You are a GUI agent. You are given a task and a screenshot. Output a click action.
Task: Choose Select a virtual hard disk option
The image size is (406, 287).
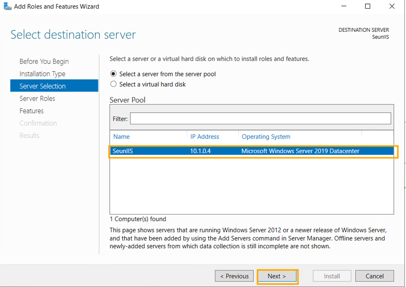pos(114,85)
